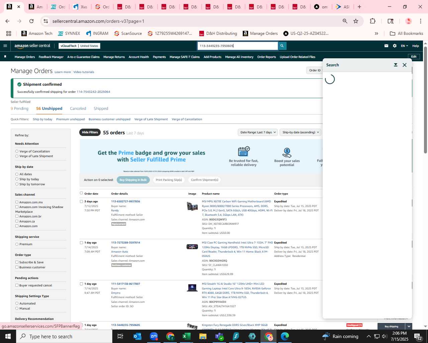Open the ScanSource bookmark
The width and height of the screenshot is (428, 343).
(x=128, y=33)
